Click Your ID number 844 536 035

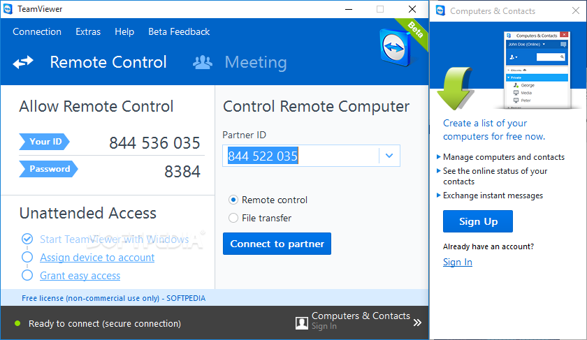pyautogui.click(x=154, y=143)
